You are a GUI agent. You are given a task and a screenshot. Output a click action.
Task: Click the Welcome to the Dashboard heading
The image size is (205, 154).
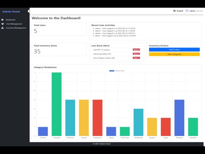tap(56, 18)
